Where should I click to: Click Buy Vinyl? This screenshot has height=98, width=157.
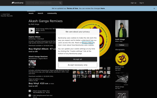[x=34, y=83]
